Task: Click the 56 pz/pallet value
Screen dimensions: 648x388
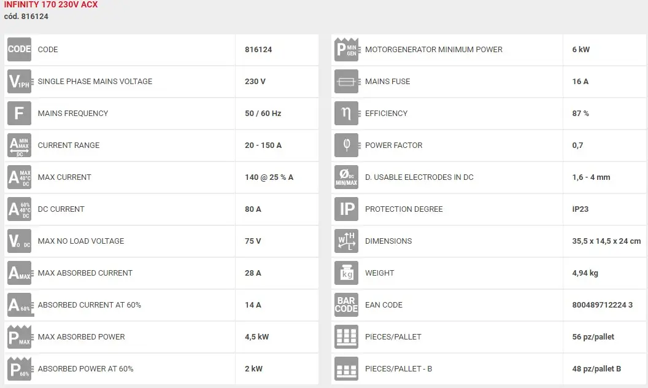Action: tap(593, 337)
